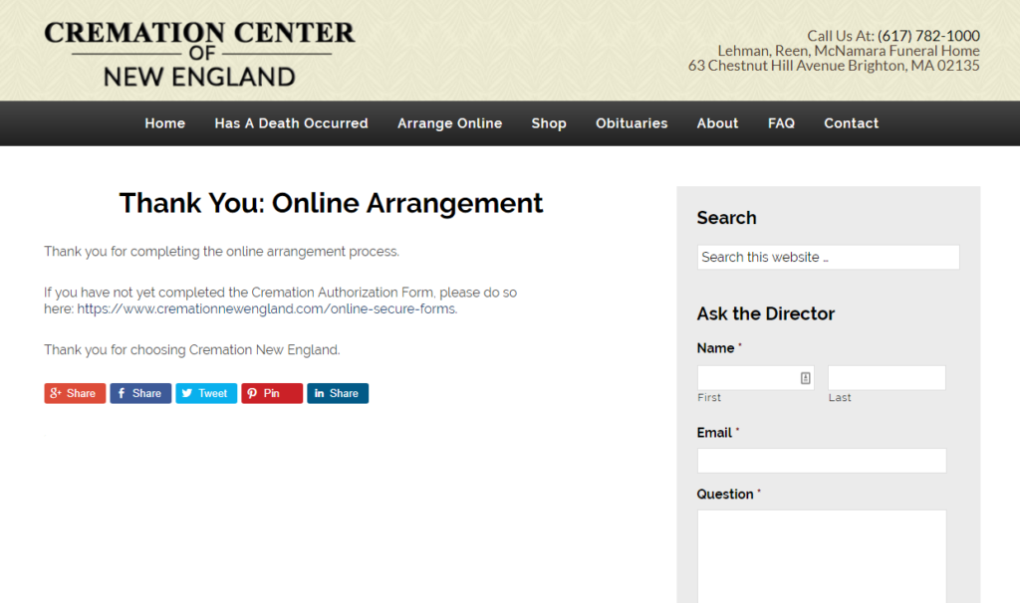Open the About menu item
Viewport: 1020px width, 603px height.
[717, 123]
